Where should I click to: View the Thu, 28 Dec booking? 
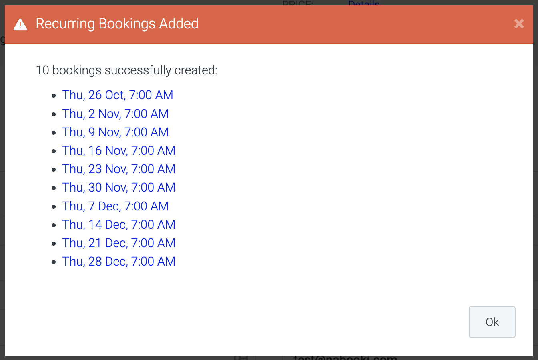(118, 261)
